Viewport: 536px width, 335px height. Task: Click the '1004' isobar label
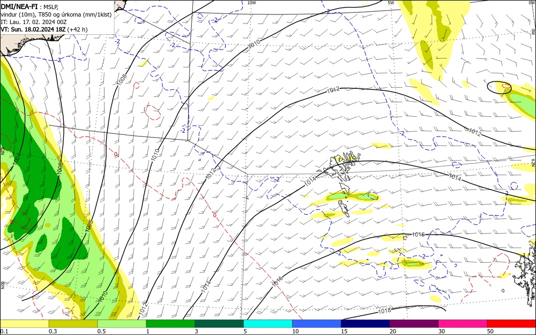coord(17,160)
